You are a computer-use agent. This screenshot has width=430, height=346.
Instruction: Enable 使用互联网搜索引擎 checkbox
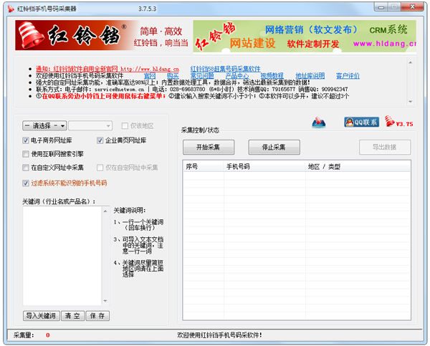(x=27, y=154)
